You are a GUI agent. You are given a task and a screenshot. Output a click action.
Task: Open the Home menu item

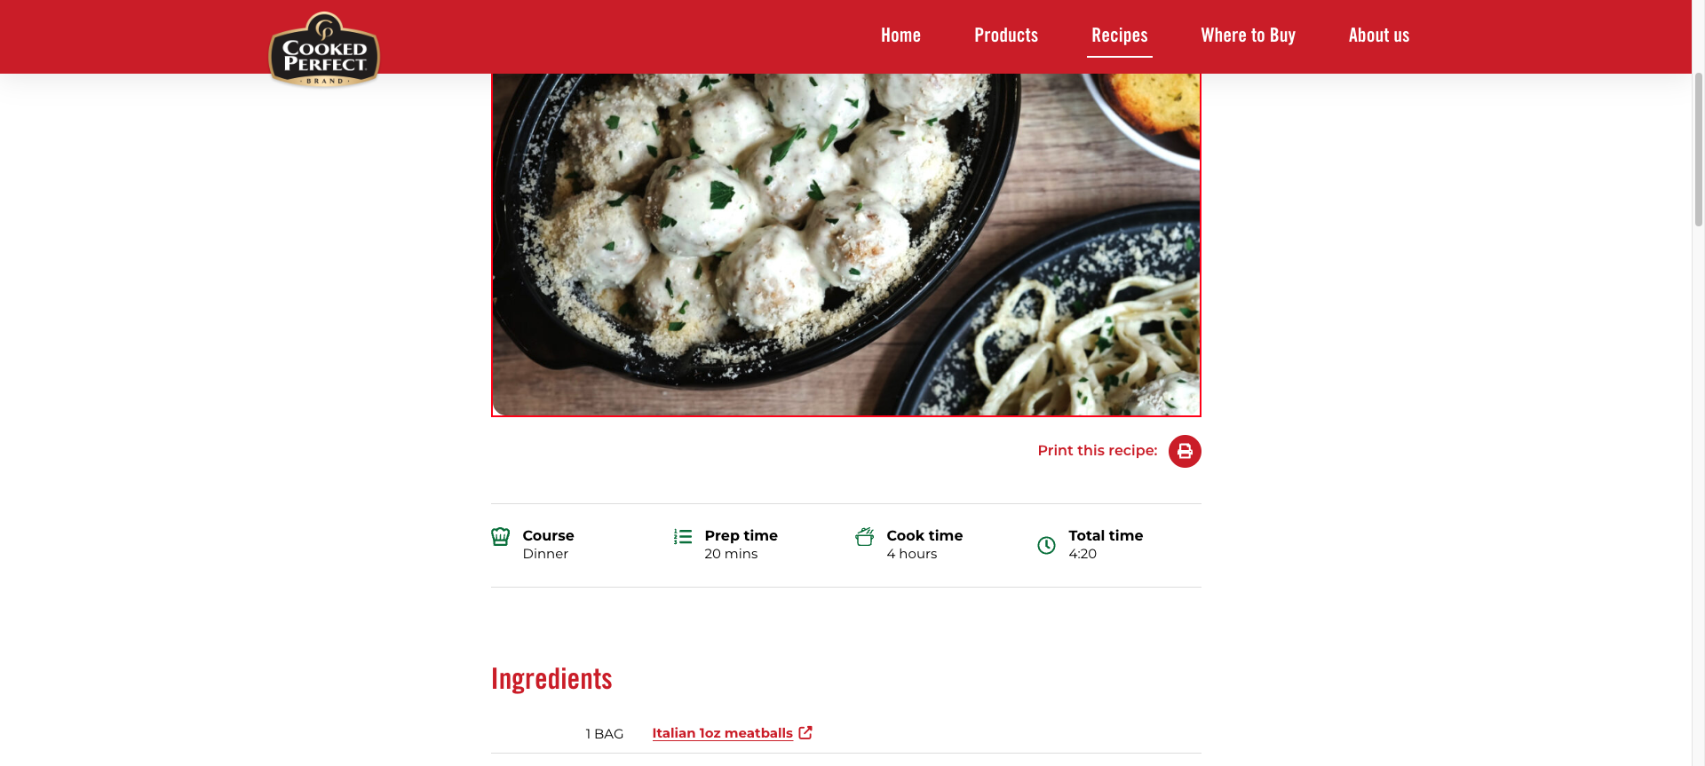click(900, 36)
